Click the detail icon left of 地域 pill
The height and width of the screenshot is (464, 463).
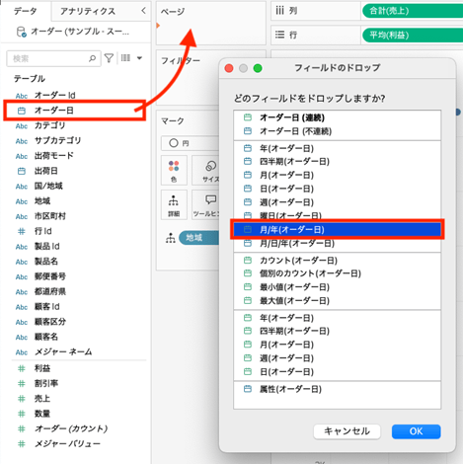171,238
